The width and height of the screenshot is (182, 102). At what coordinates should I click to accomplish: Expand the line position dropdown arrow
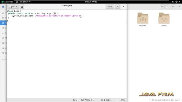[x=117, y=100]
